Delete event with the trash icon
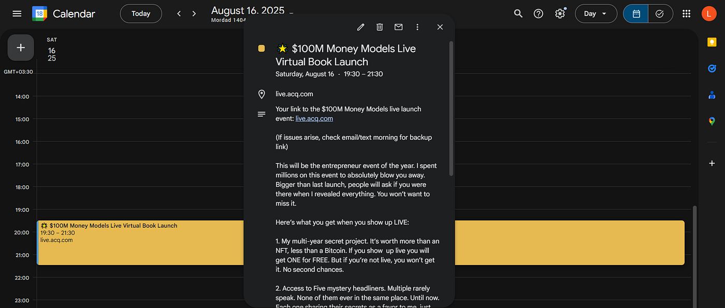Viewport: 725px width, 308px height. pyautogui.click(x=380, y=27)
